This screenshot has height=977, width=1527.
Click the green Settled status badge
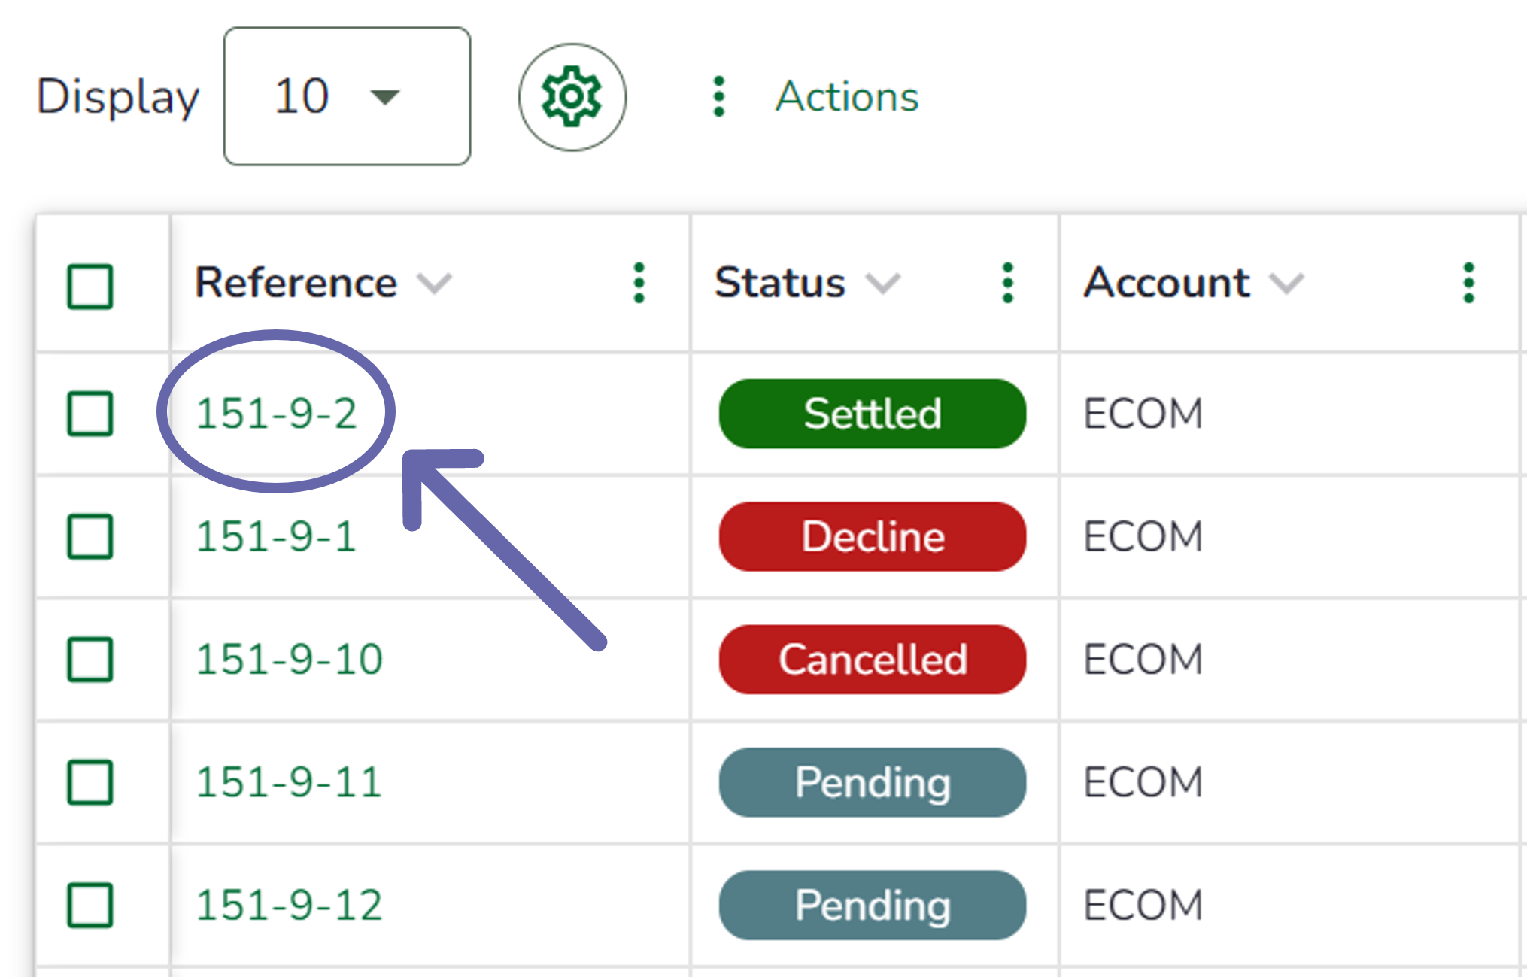click(873, 414)
